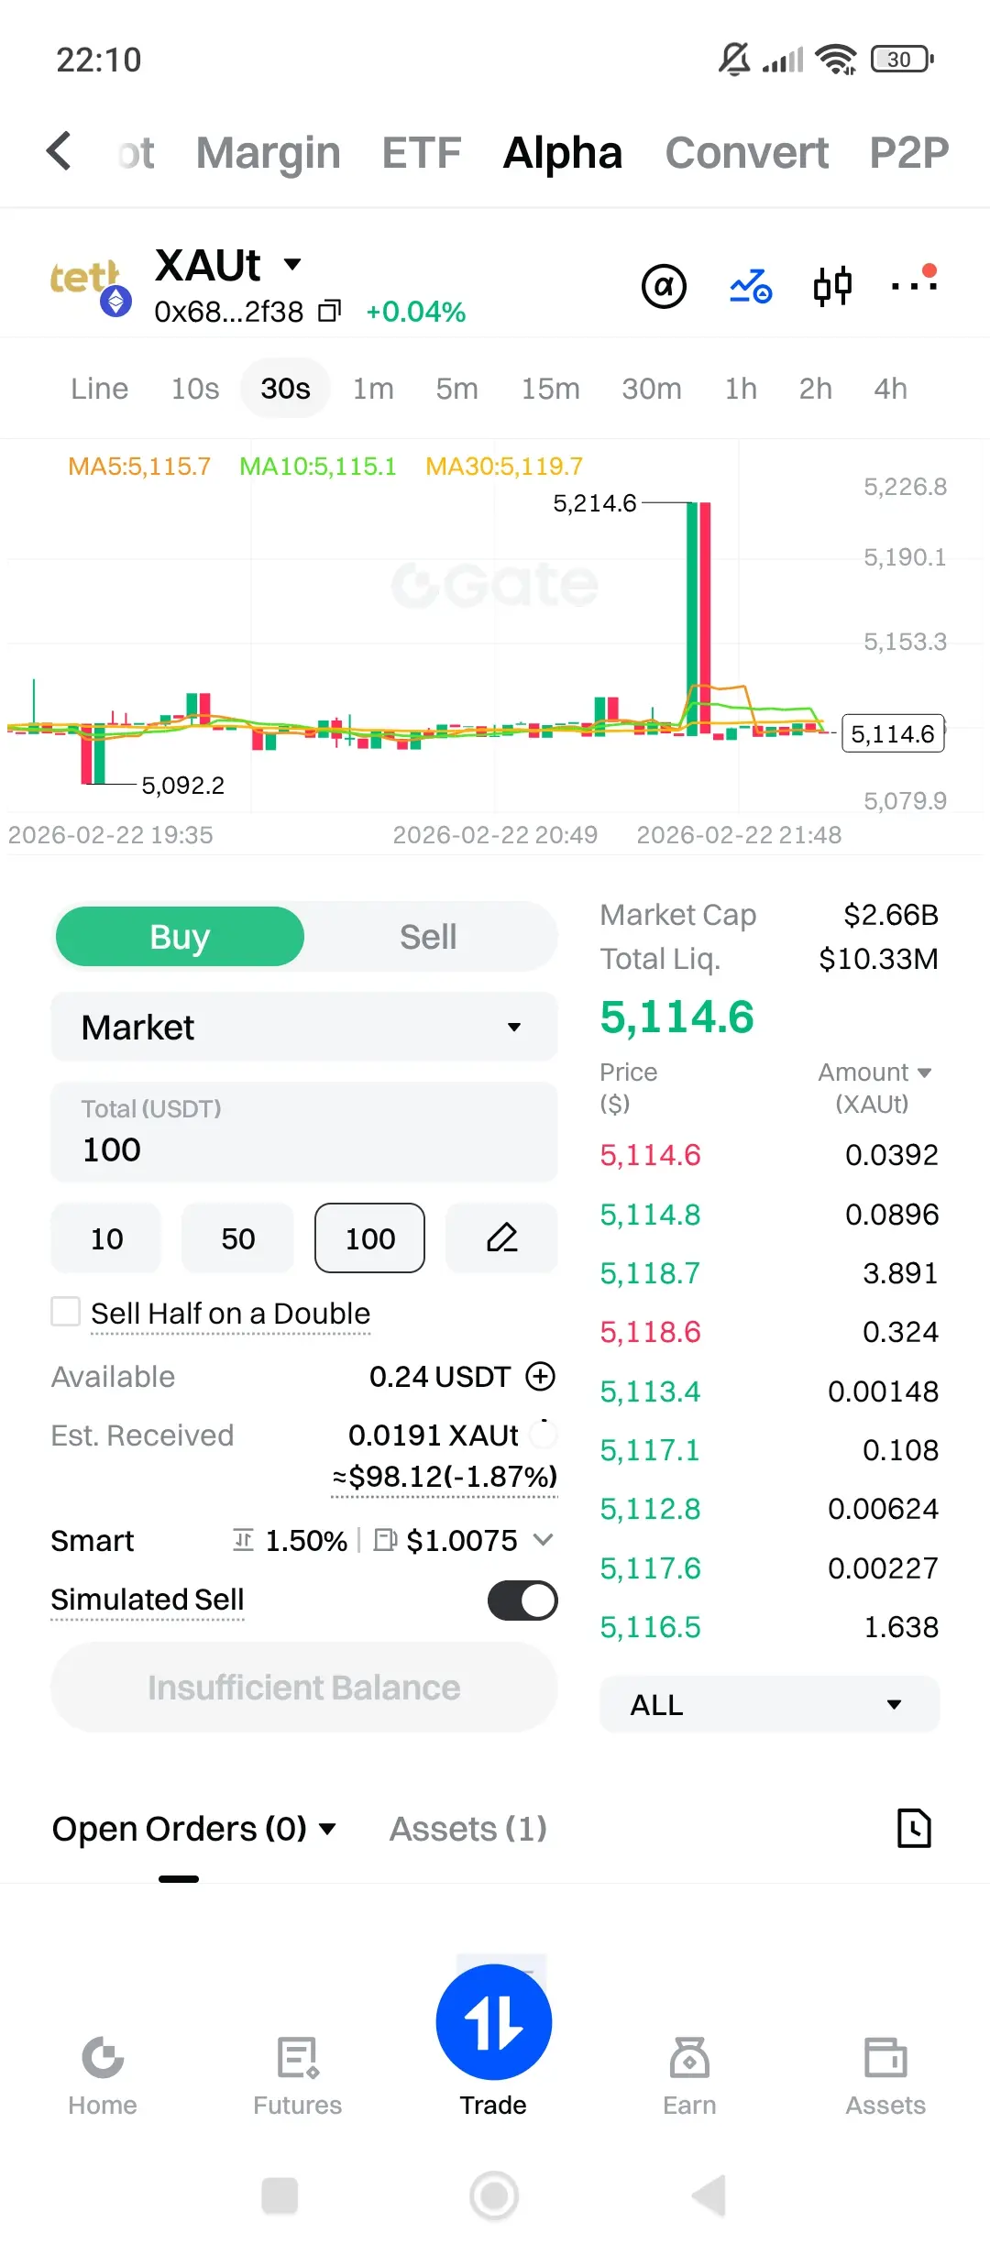Switch to the Buy side
990x2255 pixels.
point(180,937)
